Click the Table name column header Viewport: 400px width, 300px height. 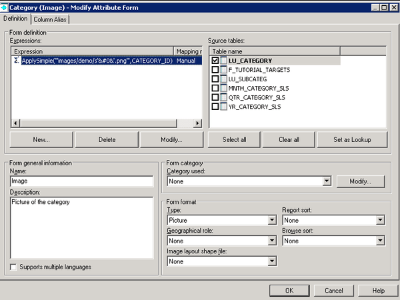tap(275, 51)
